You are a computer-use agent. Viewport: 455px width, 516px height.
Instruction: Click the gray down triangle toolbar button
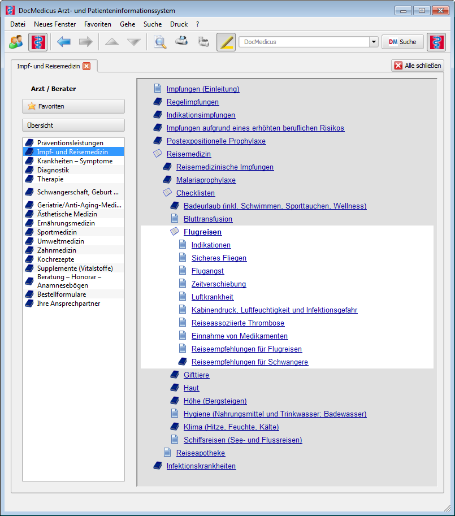tap(134, 42)
